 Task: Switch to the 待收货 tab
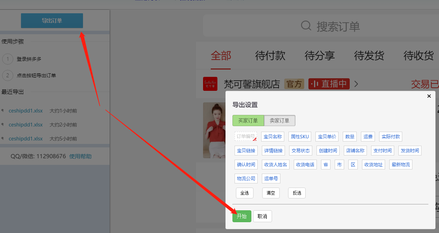point(419,56)
